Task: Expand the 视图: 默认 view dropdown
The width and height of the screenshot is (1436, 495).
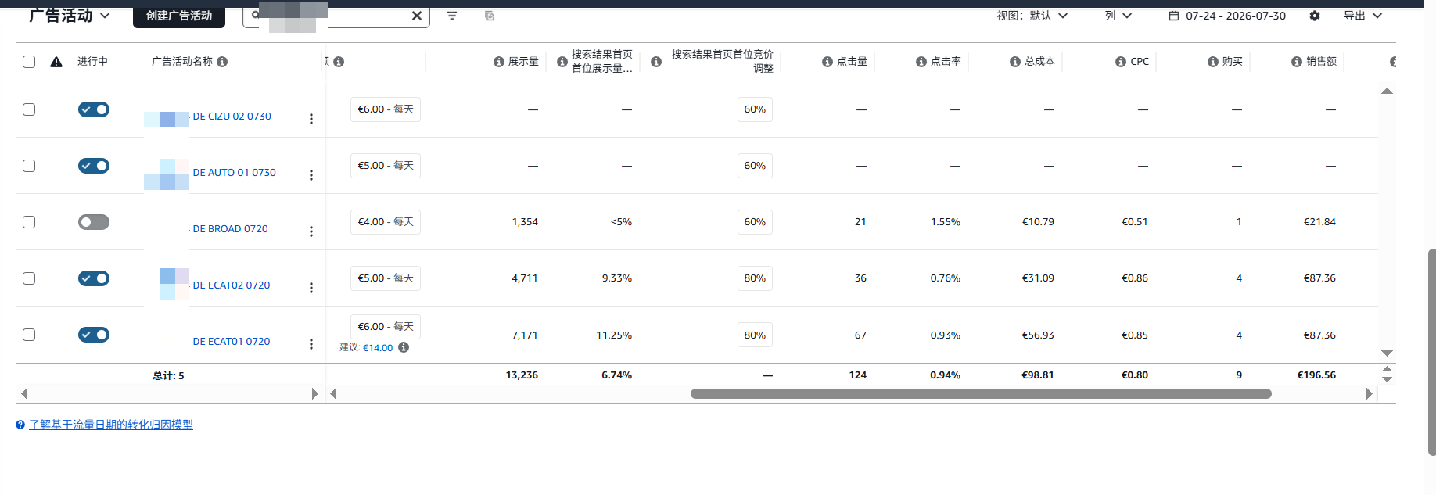Action: pyautogui.click(x=1032, y=16)
